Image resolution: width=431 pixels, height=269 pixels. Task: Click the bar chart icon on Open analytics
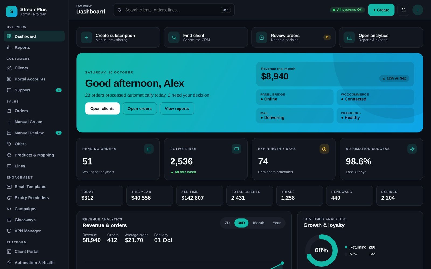(x=349, y=37)
